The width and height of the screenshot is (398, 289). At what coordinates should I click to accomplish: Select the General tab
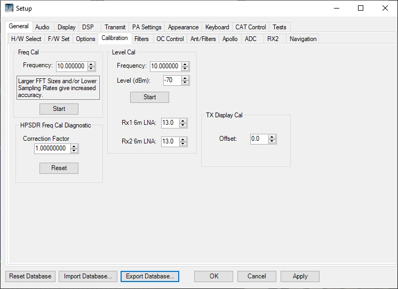[x=19, y=26]
